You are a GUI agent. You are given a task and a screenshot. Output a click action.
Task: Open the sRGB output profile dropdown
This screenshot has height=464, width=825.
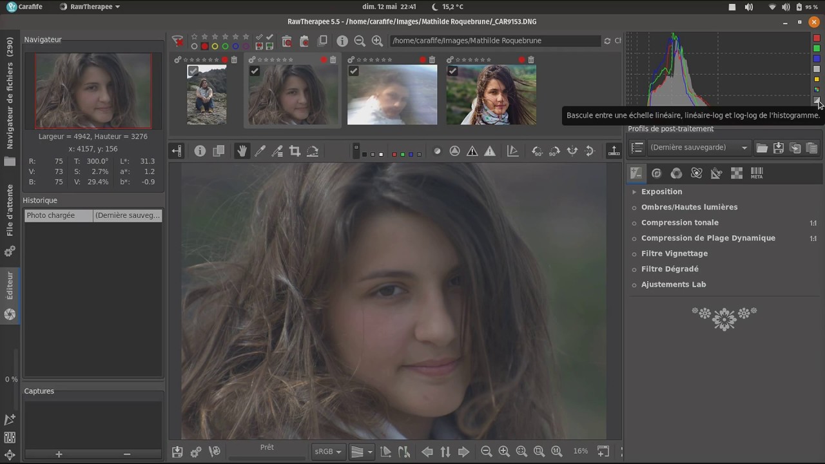[x=329, y=452]
